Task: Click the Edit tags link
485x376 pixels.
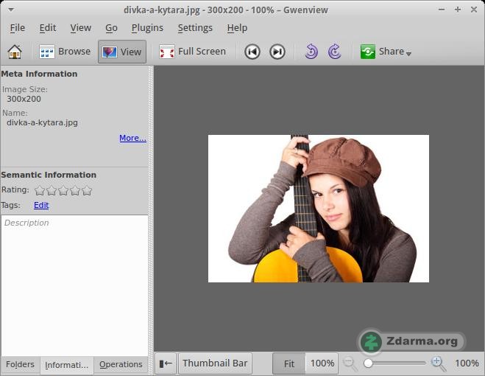Action: pyautogui.click(x=41, y=205)
